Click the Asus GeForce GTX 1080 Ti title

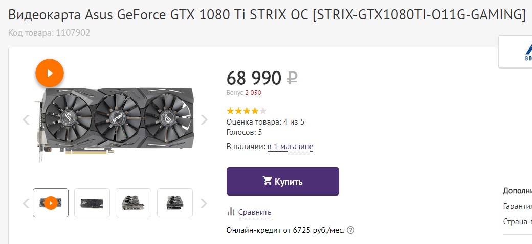[267, 15]
